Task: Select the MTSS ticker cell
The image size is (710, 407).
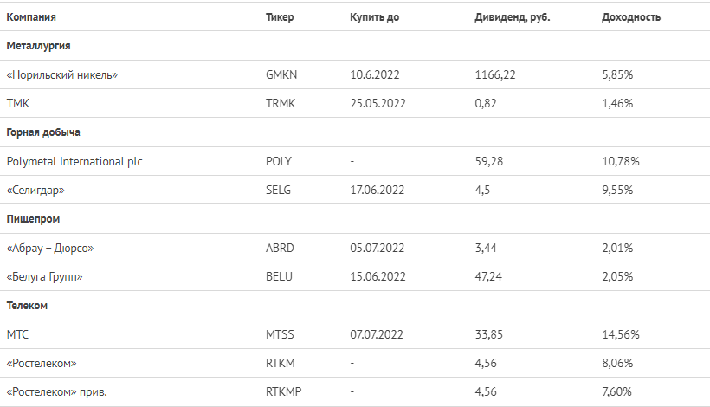Action: click(x=280, y=334)
